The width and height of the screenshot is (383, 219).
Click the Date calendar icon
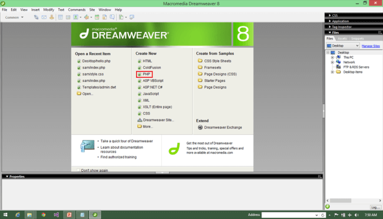coord(97,17)
